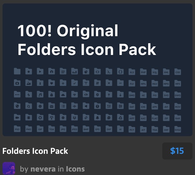Click the ZIP folder icon
Image resolution: width=195 pixels, height=175 pixels.
coord(166,118)
